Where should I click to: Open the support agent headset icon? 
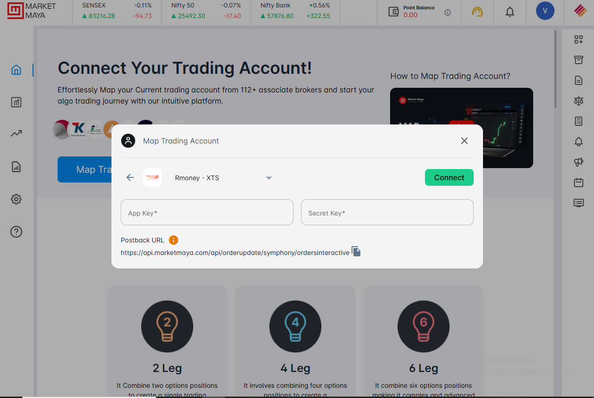pyautogui.click(x=477, y=12)
